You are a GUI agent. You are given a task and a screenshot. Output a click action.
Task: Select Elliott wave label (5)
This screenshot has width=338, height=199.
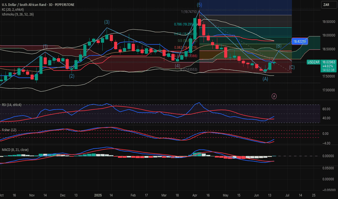pyautogui.click(x=199, y=5)
